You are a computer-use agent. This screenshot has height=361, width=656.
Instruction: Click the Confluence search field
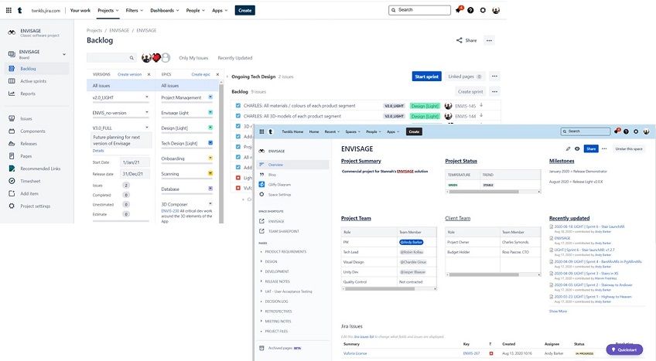tap(586, 131)
